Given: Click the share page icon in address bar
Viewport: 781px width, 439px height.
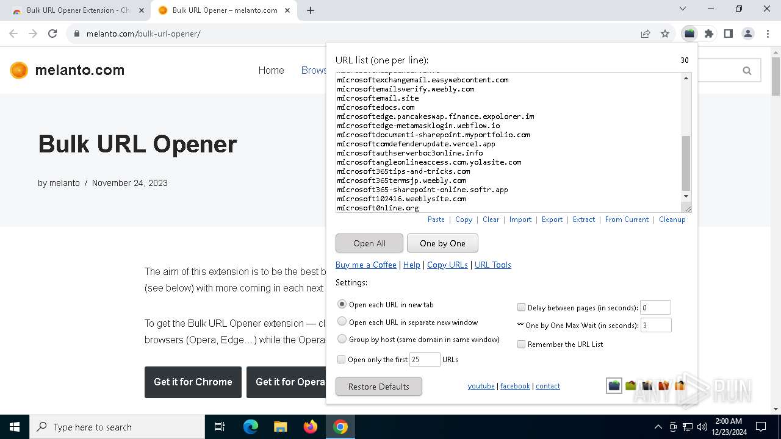Looking at the screenshot, I should (646, 34).
